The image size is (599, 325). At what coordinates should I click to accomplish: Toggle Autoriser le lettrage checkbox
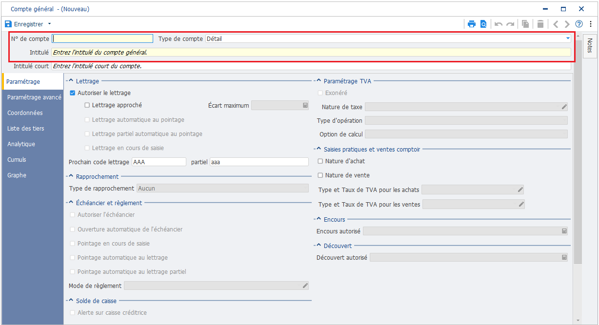[x=73, y=93]
